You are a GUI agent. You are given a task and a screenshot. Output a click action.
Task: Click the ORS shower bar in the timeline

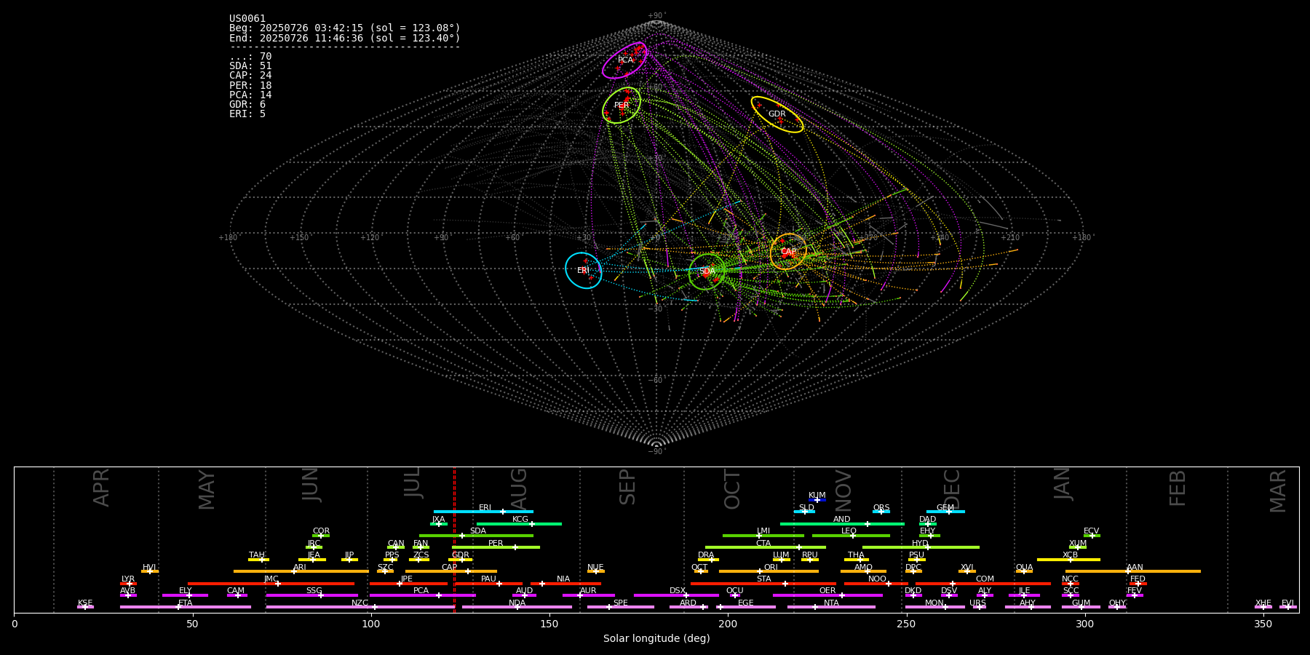(x=881, y=512)
